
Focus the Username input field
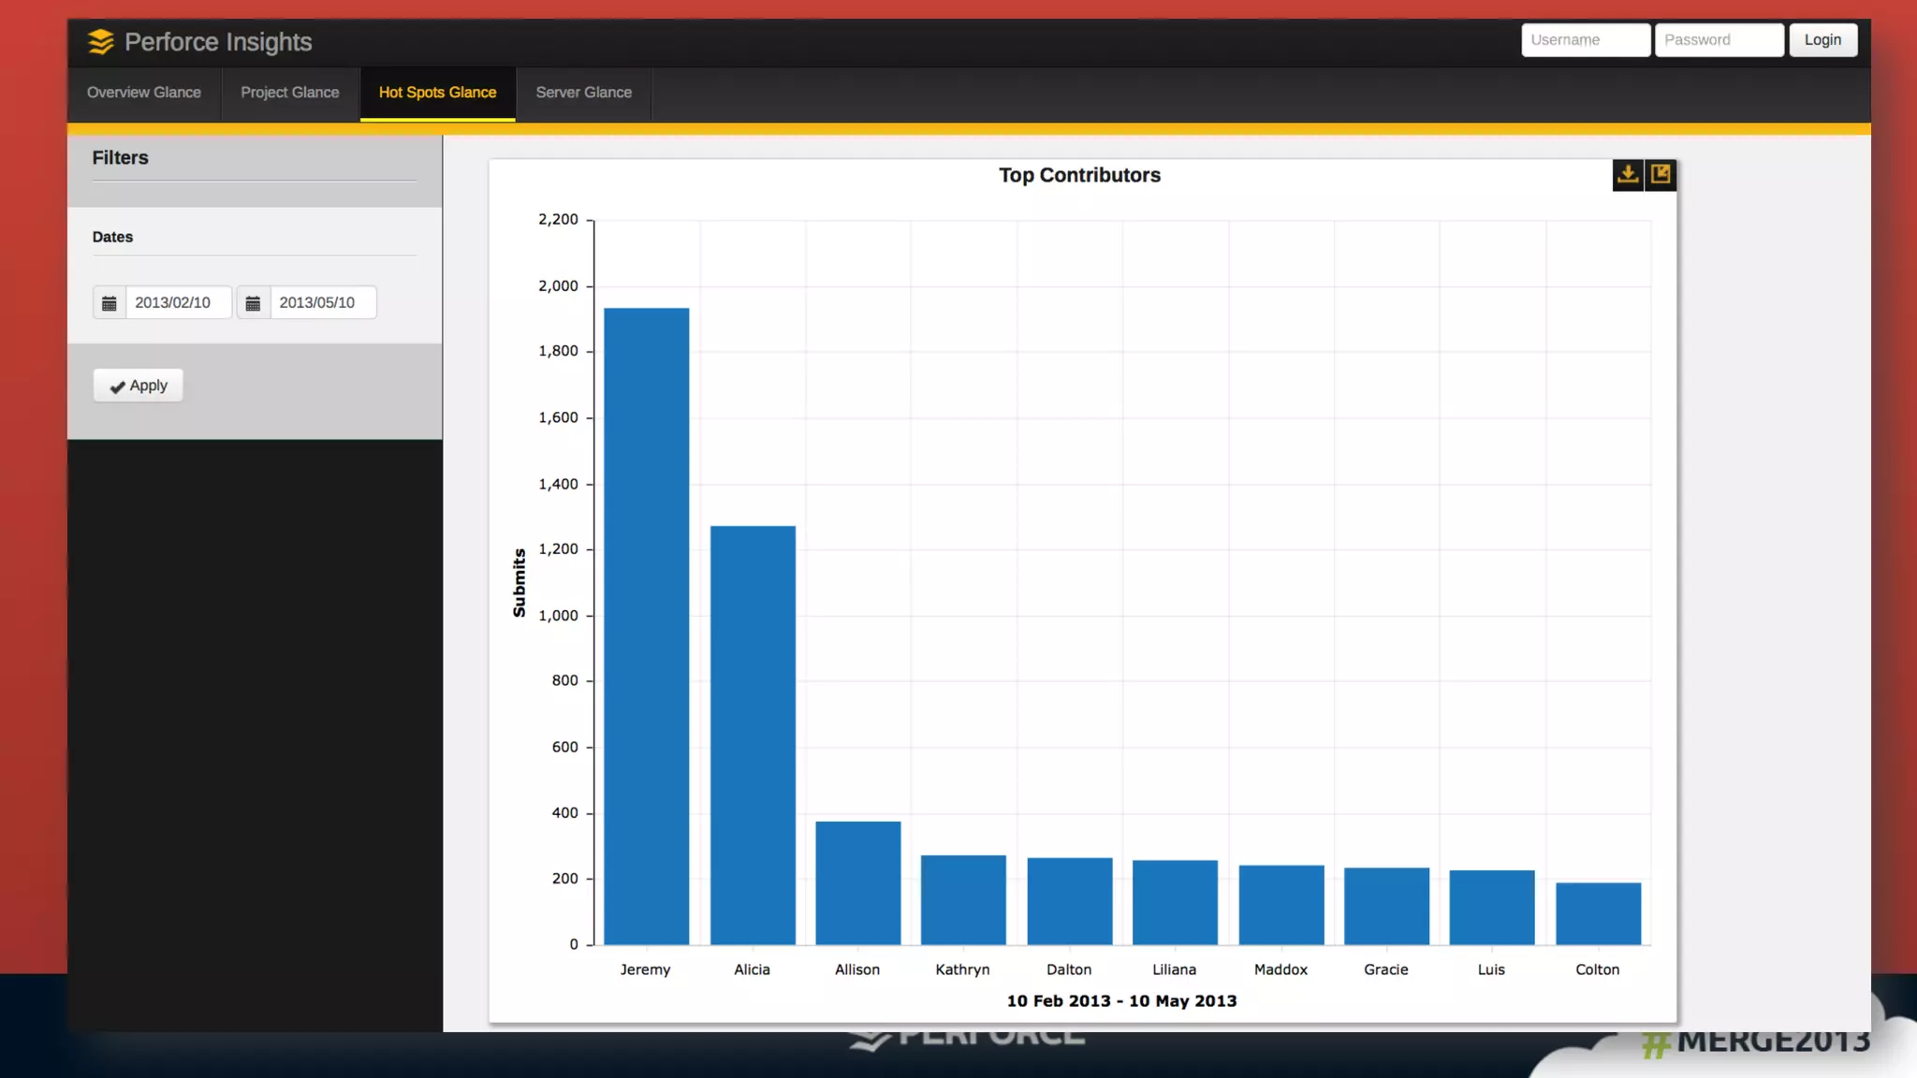[1585, 40]
